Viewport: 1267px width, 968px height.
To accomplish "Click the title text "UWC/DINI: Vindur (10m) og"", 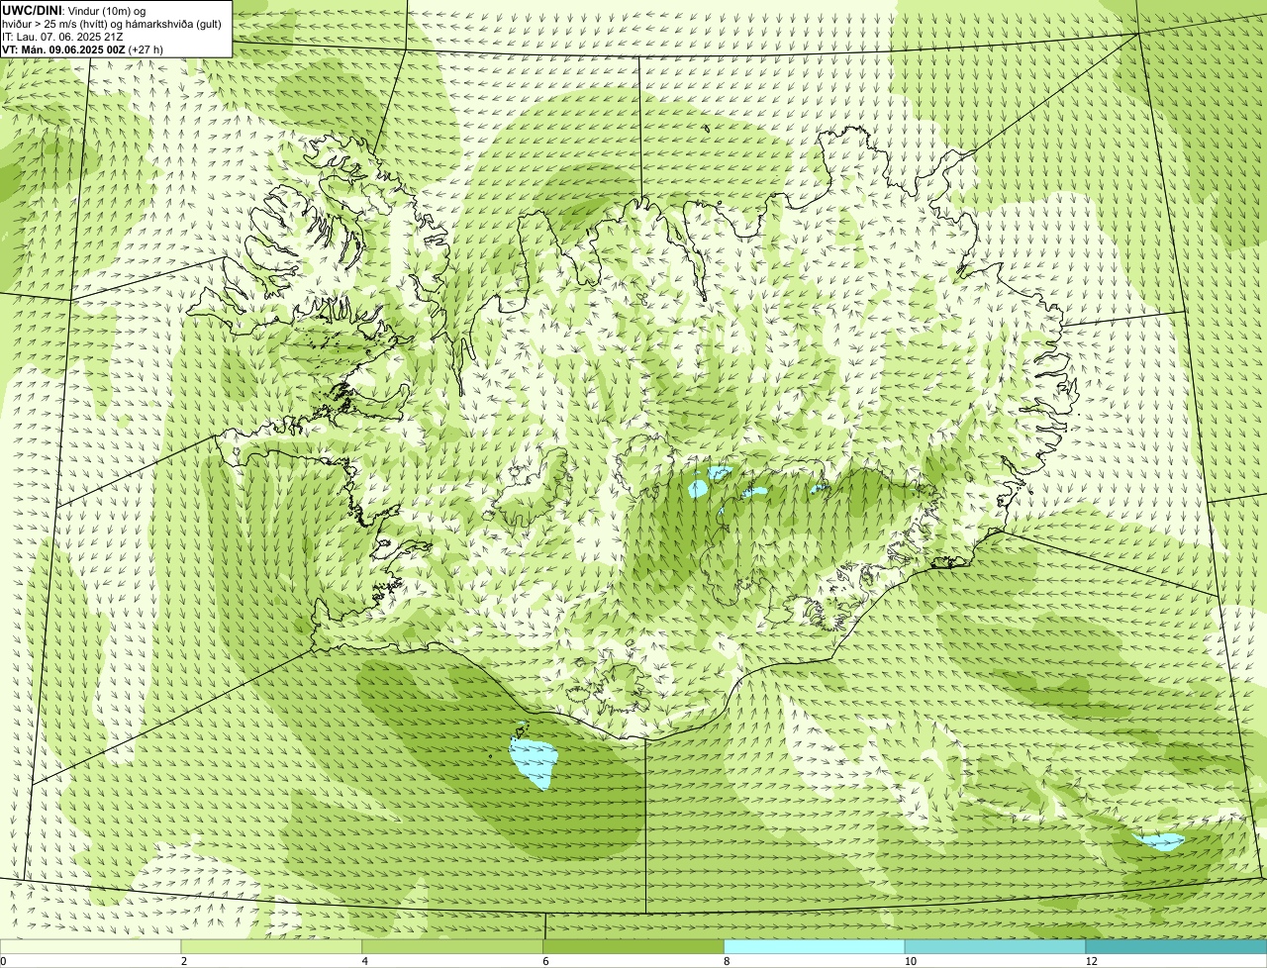I will [74, 10].
